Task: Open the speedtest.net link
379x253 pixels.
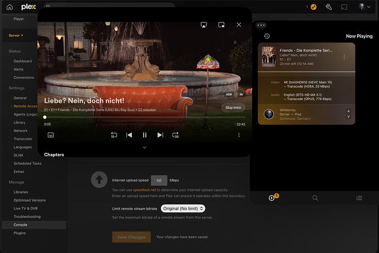Action: point(144,190)
